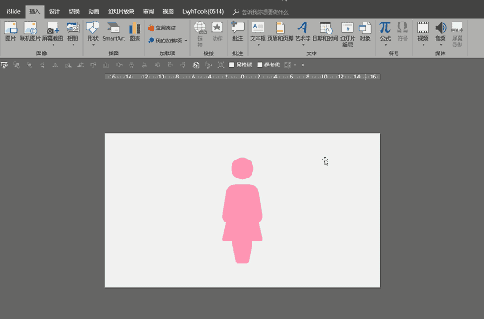The height and width of the screenshot is (319, 484).
Task: Select the 插入 Insert tab
Action: pyautogui.click(x=35, y=12)
